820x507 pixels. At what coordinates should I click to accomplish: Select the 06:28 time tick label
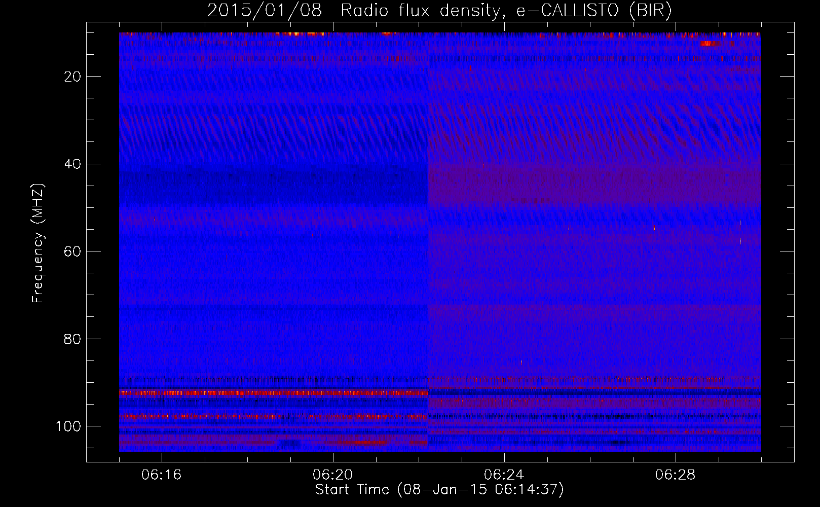(676, 475)
